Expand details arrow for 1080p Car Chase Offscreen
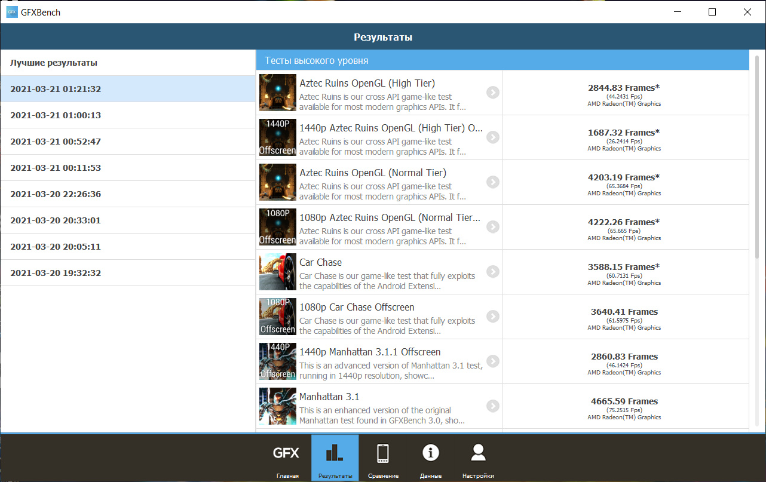 click(492, 316)
